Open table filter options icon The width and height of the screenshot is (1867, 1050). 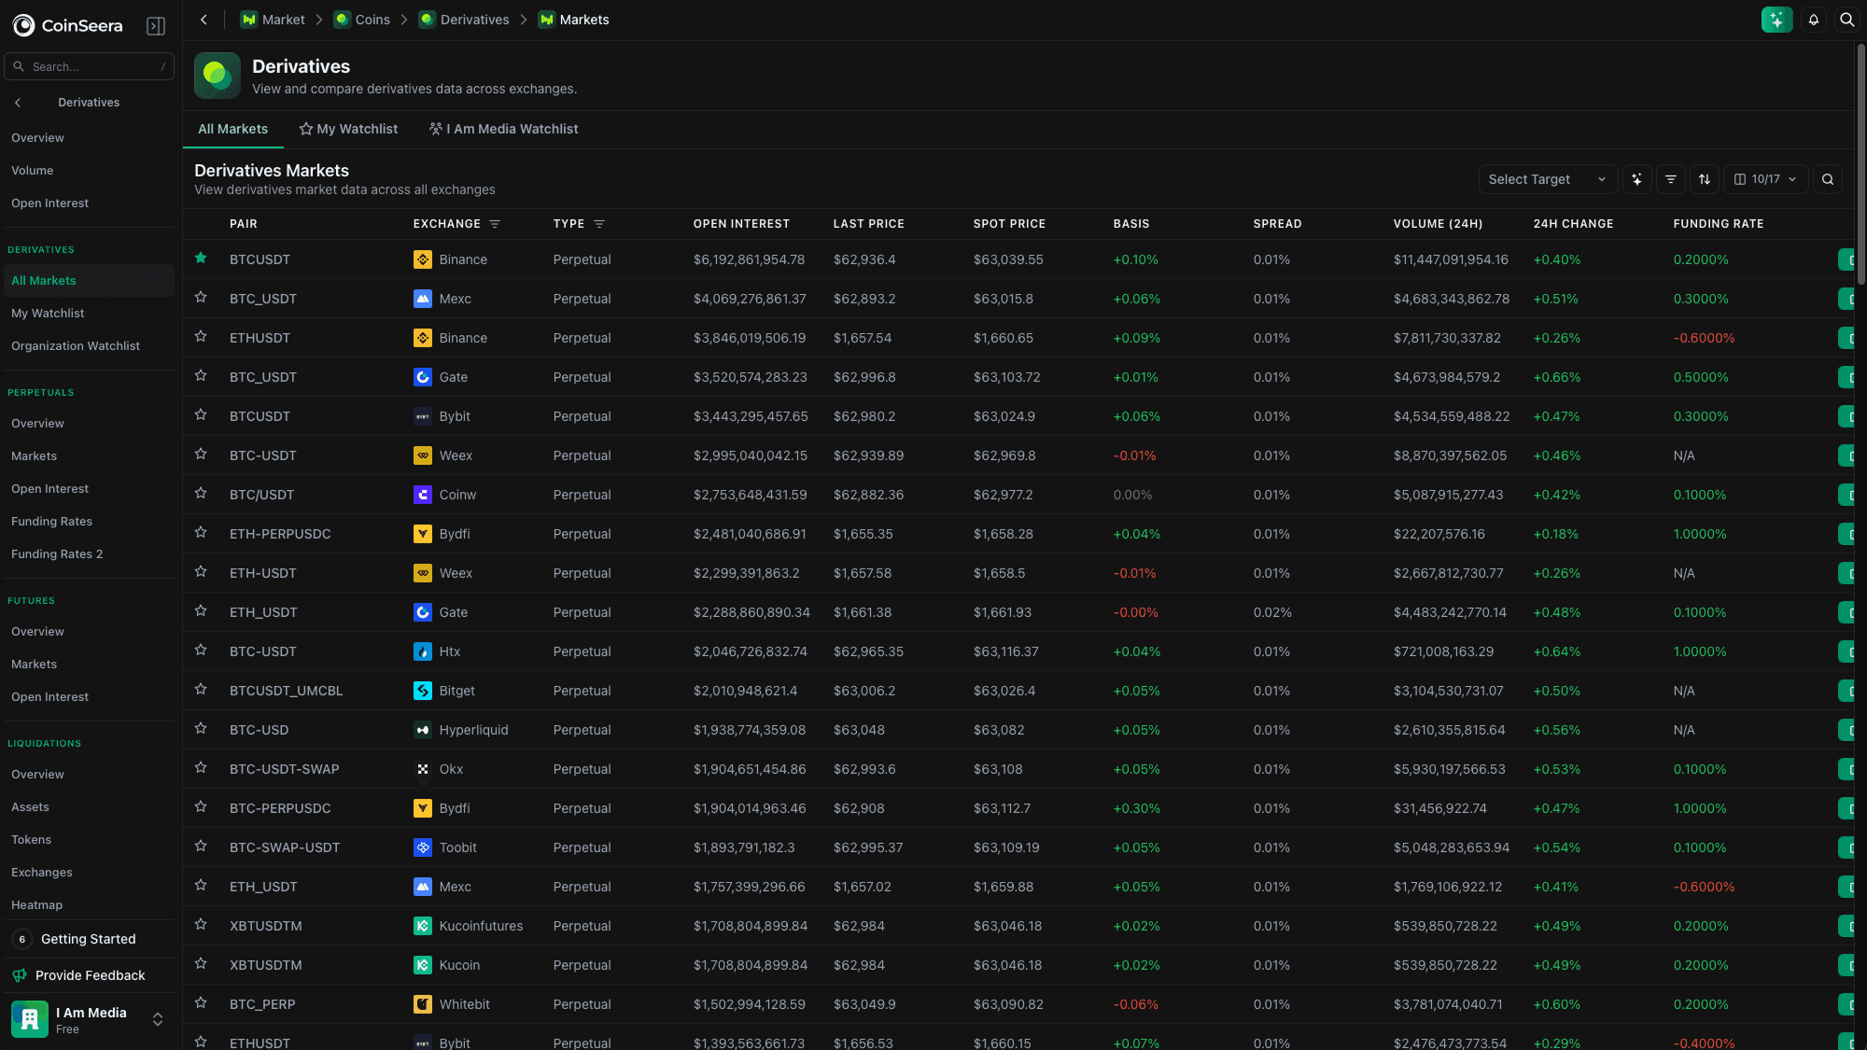pos(1671,179)
